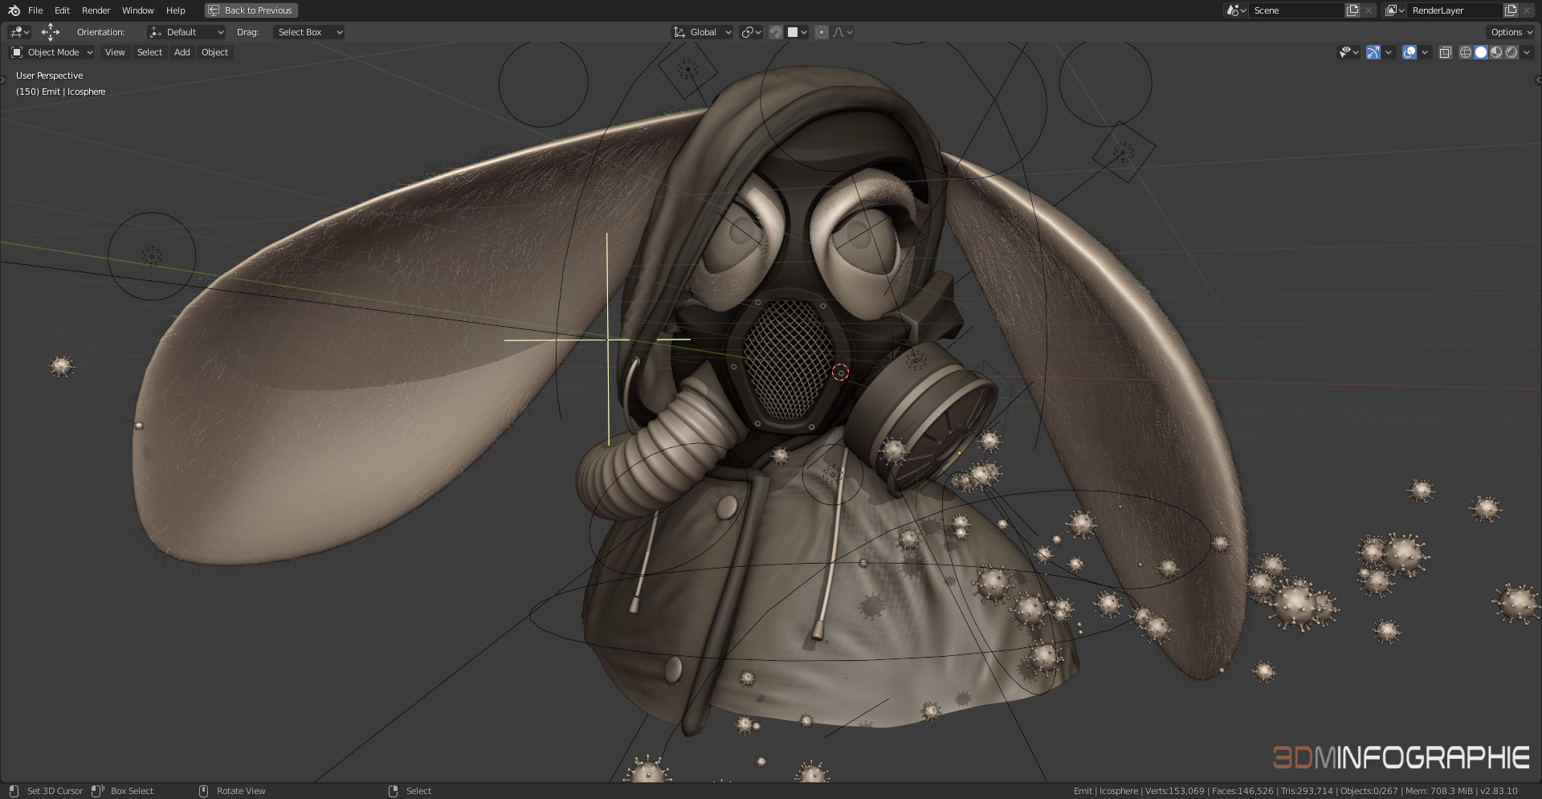Expand the right sidebar arrow
Viewport: 1542px width, 799px height.
pyautogui.click(x=1538, y=79)
